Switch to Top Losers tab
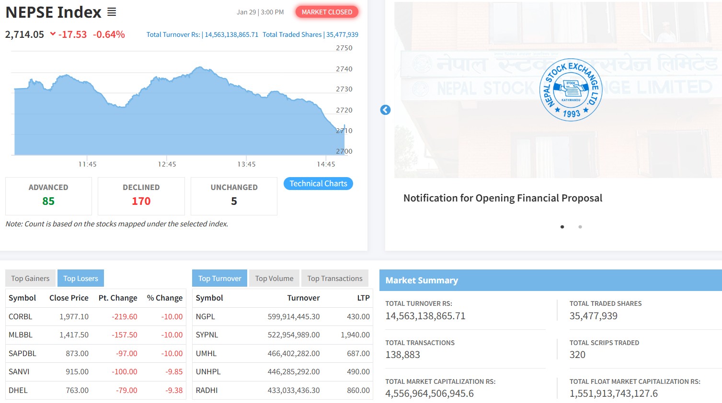This screenshot has height=403, width=722. tap(80, 279)
